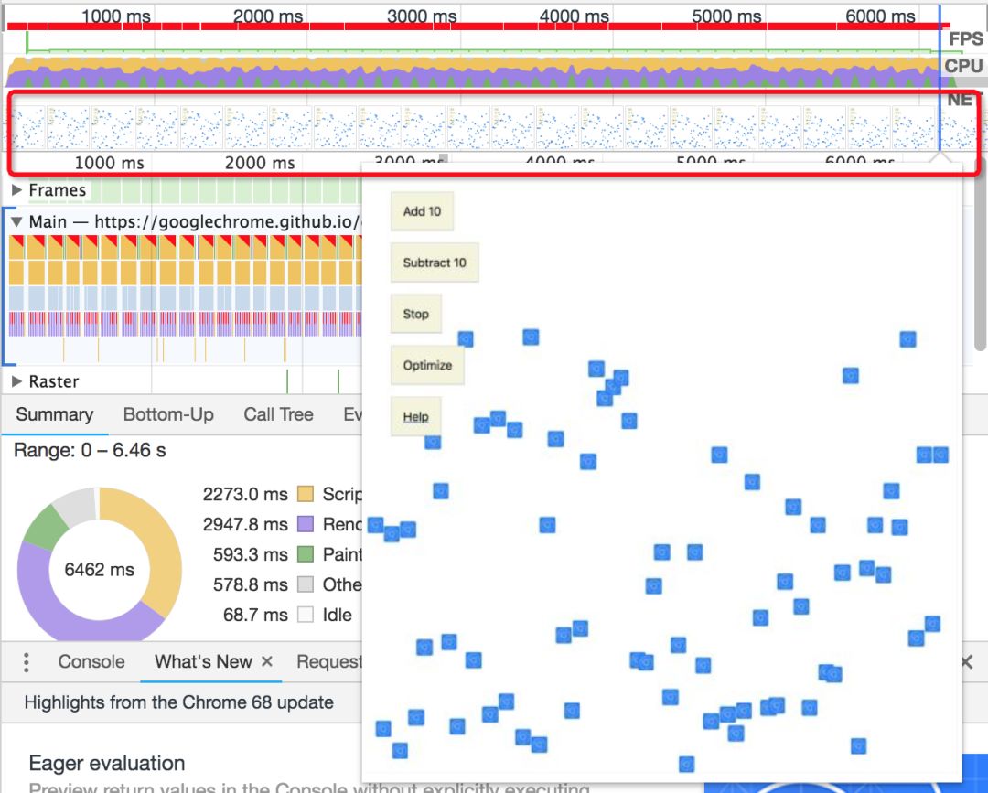
Task: Close the bottom drawer panel
Action: point(967,662)
